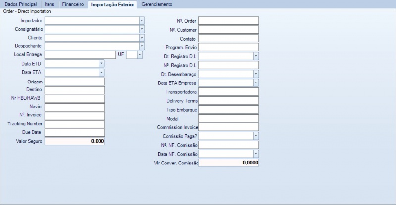396x205 pixels.
Task: Expand the UF state dropdown
Action: (x=140, y=55)
